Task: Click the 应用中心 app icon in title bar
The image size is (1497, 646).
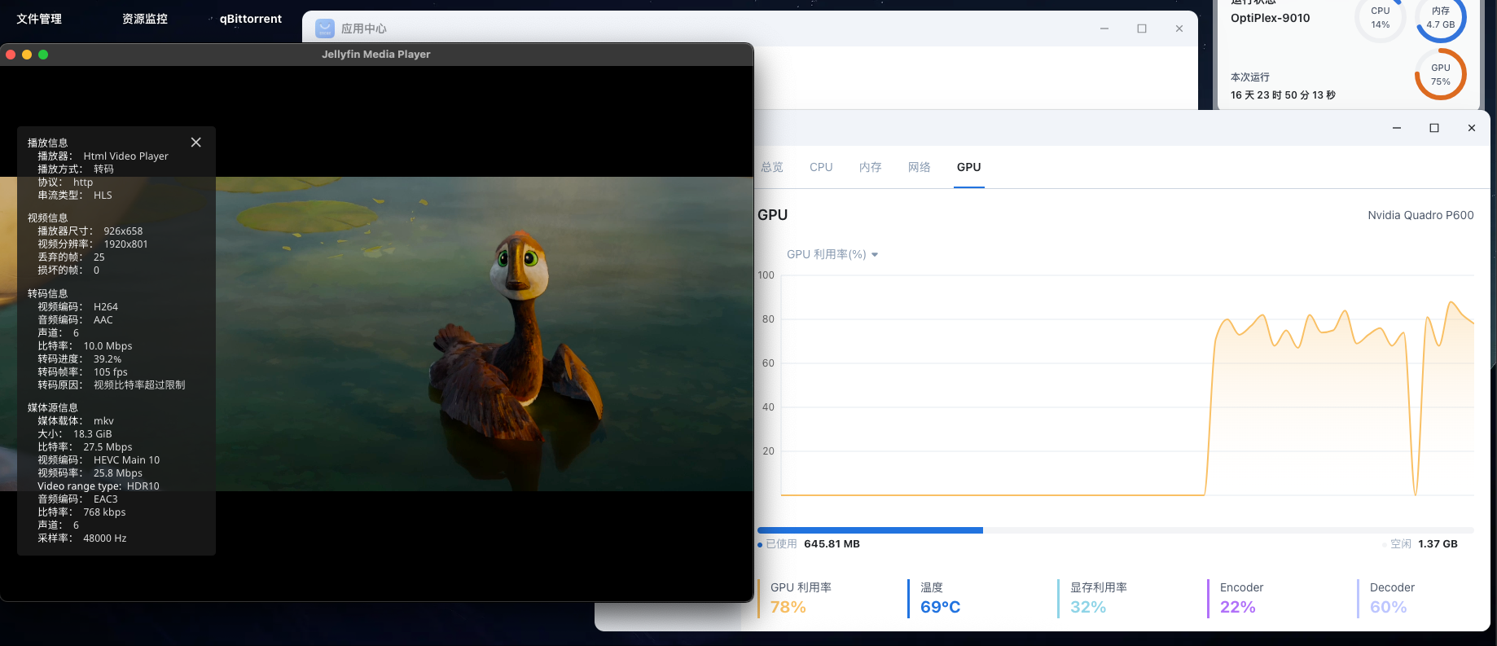Action: (x=325, y=29)
